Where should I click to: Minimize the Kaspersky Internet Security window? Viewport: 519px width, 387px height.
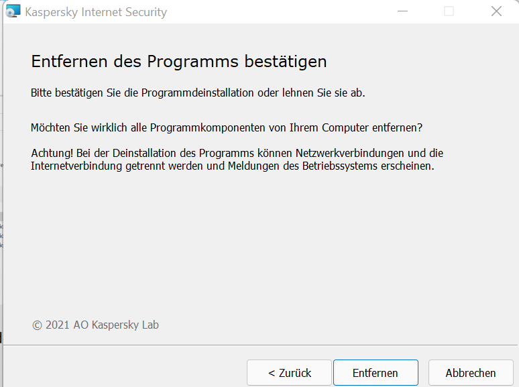point(402,11)
